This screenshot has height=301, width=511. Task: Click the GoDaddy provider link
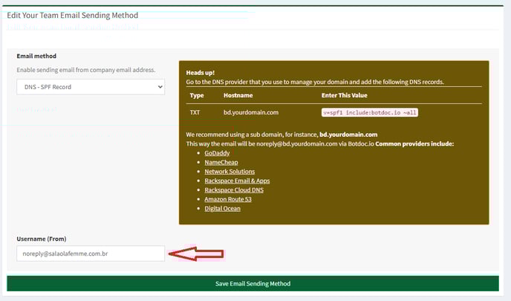[x=218, y=152]
